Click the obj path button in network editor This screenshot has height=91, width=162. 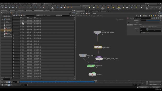tap(83, 13)
